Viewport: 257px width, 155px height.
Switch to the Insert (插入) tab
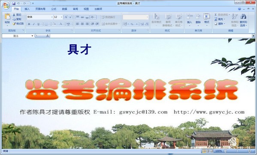[27, 9]
